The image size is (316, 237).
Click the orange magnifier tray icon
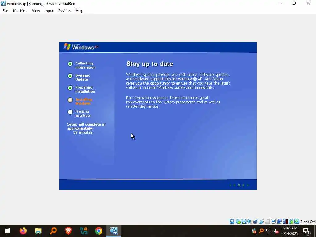coord(261,231)
